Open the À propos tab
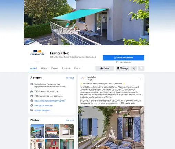175x149 pixels. tap(66, 68)
